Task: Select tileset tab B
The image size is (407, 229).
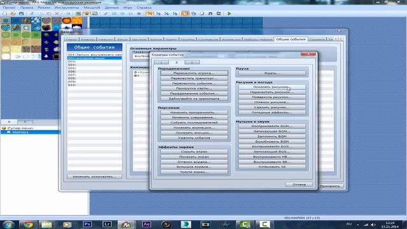Action: (25, 121)
